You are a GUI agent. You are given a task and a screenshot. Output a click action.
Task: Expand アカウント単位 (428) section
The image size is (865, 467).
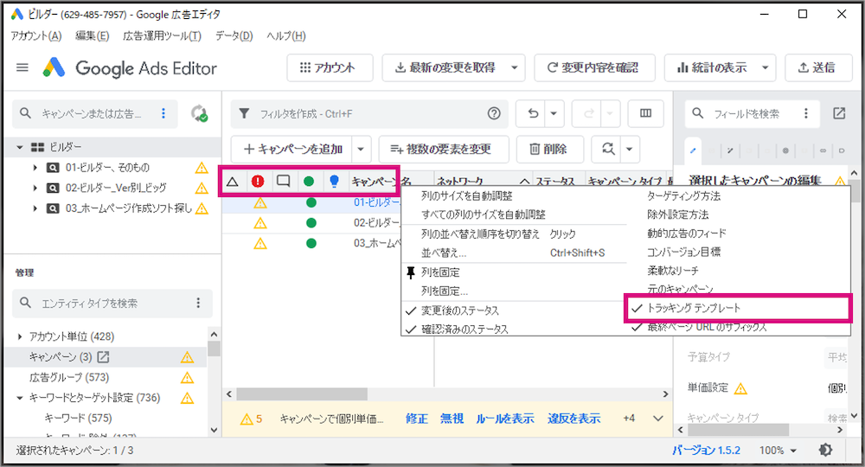21,336
